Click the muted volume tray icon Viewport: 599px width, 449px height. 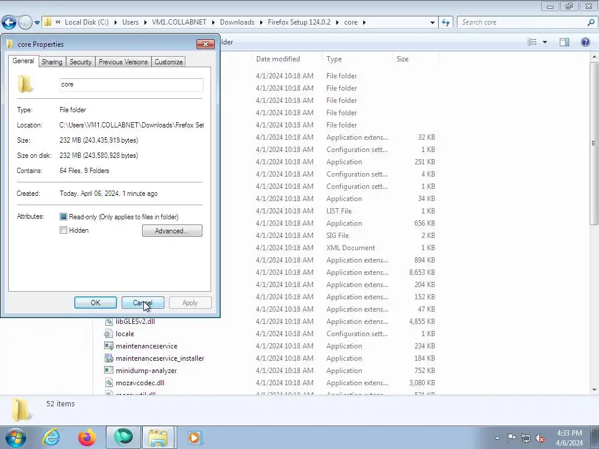[540, 438]
